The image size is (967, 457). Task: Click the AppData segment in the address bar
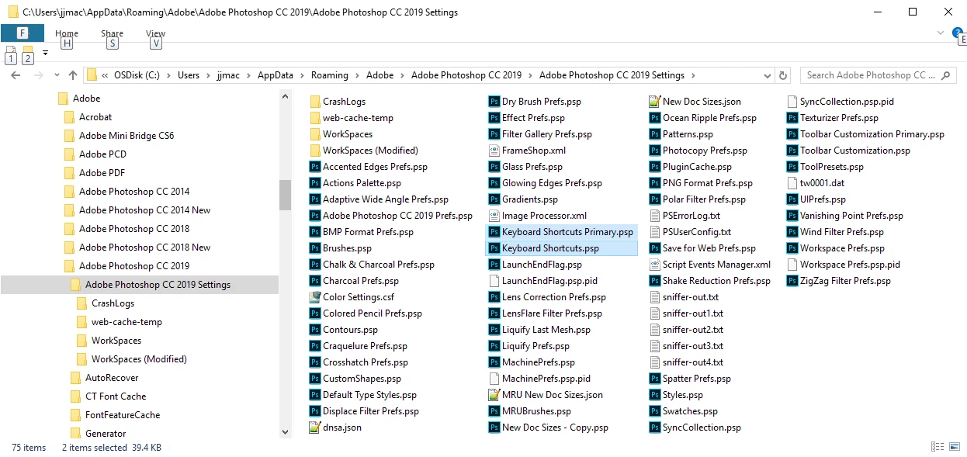(x=276, y=75)
